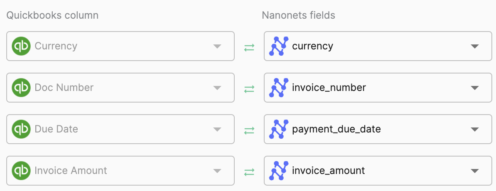Click the QuickBooks logo beside Invoice Amount
The image size is (496, 191).
point(22,171)
